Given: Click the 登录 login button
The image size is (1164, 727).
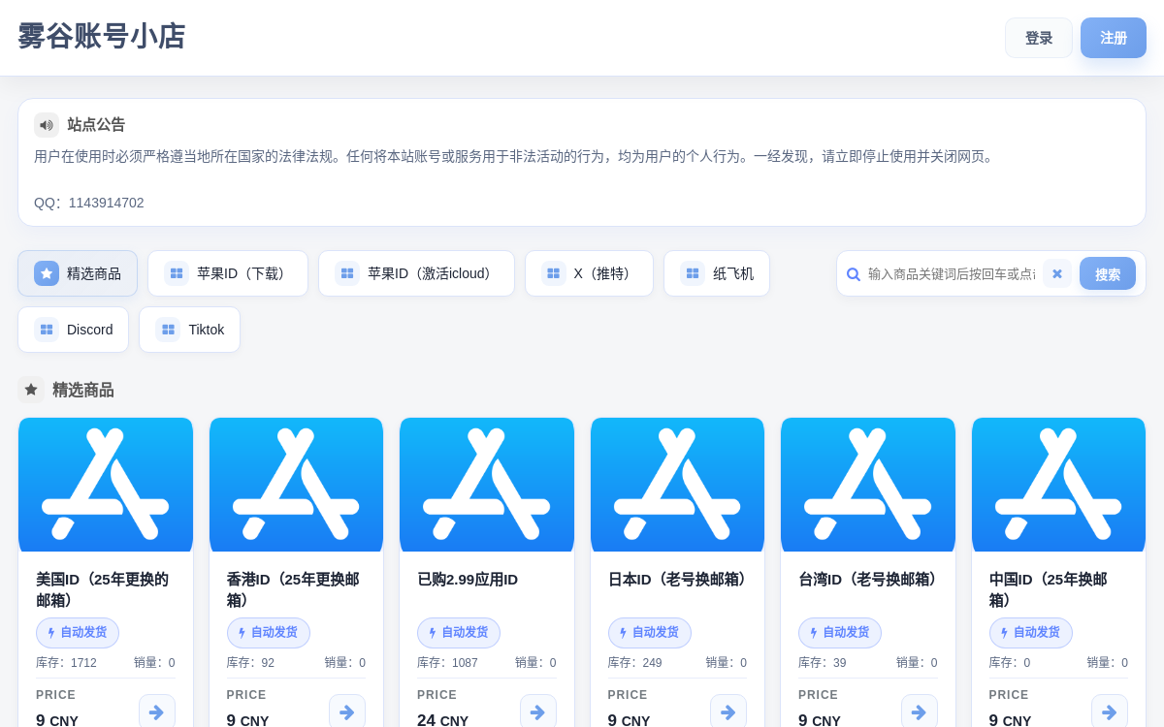Looking at the screenshot, I should point(1039,38).
